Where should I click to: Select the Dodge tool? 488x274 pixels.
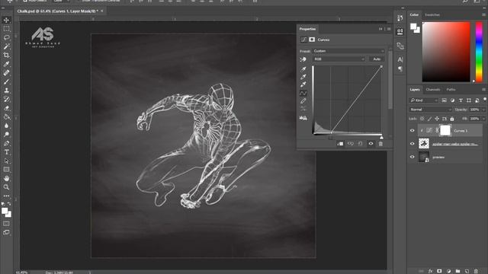click(6, 135)
